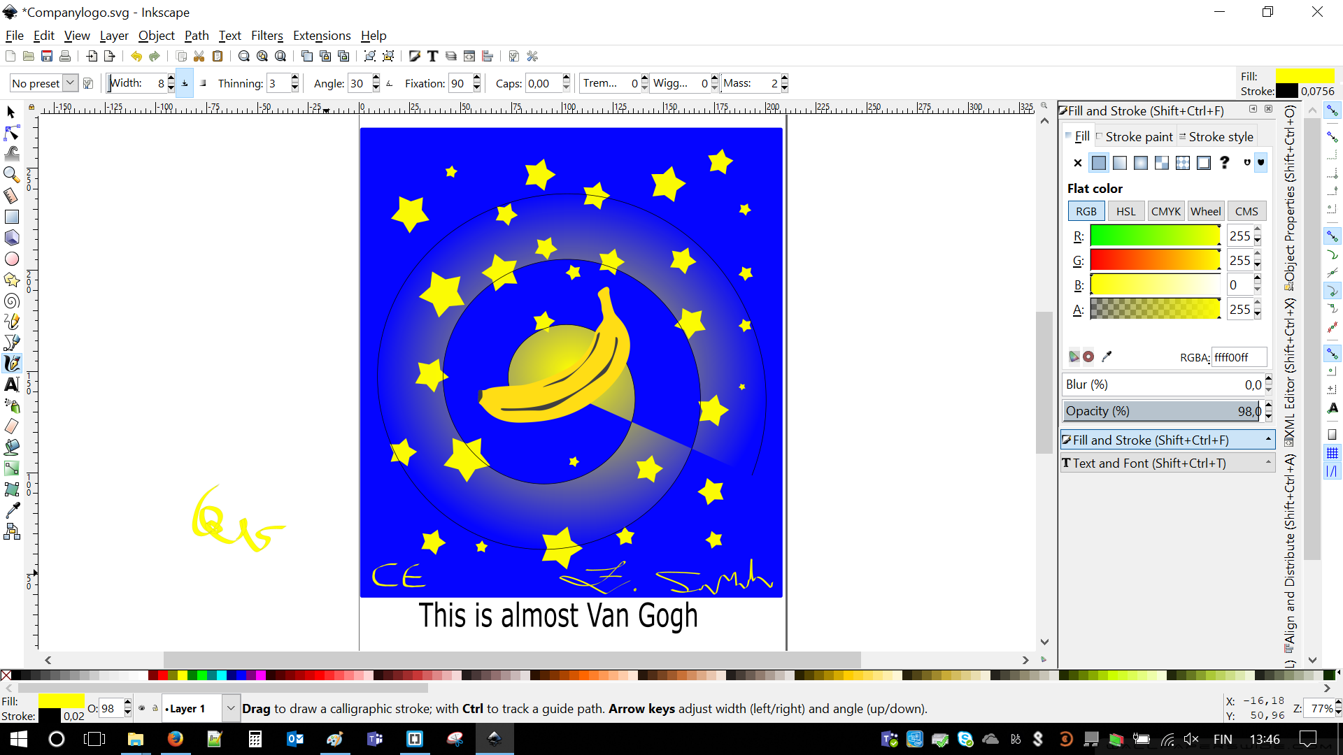Select unset paint question mark button
The height and width of the screenshot is (755, 1343).
(x=1224, y=163)
